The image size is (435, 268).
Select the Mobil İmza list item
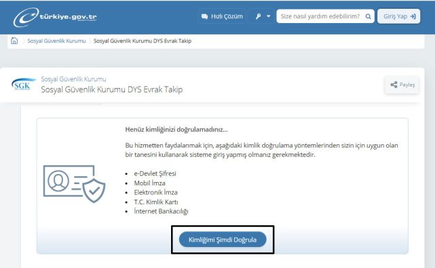pyautogui.click(x=149, y=183)
